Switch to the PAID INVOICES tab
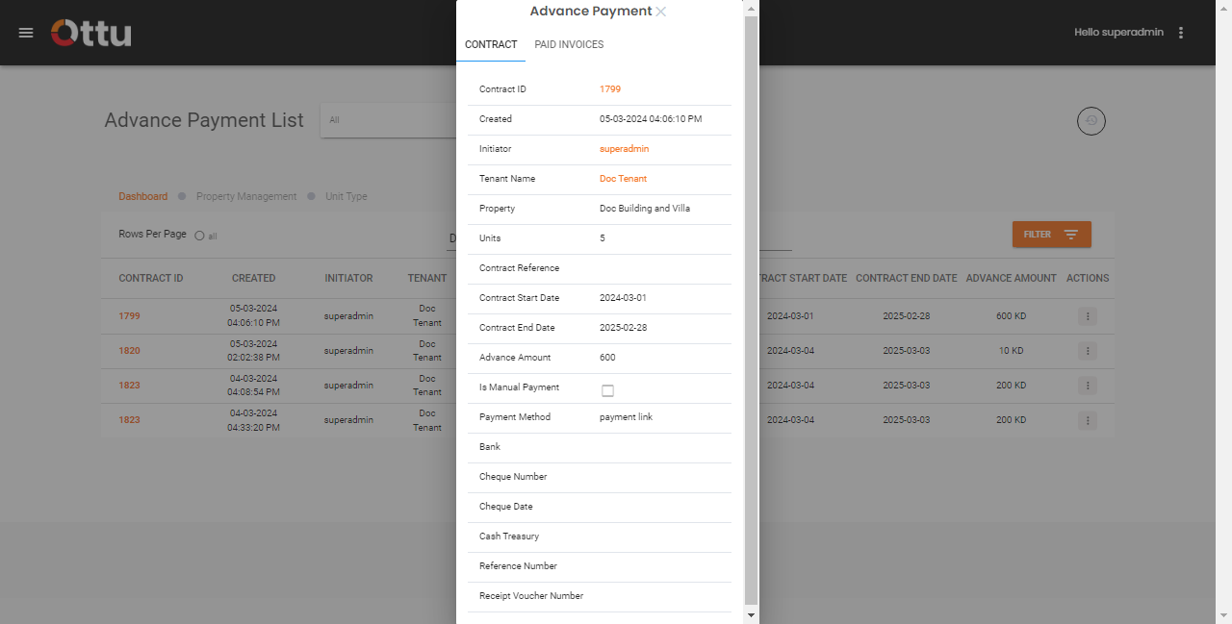Viewport: 1232px width, 624px height. point(569,44)
